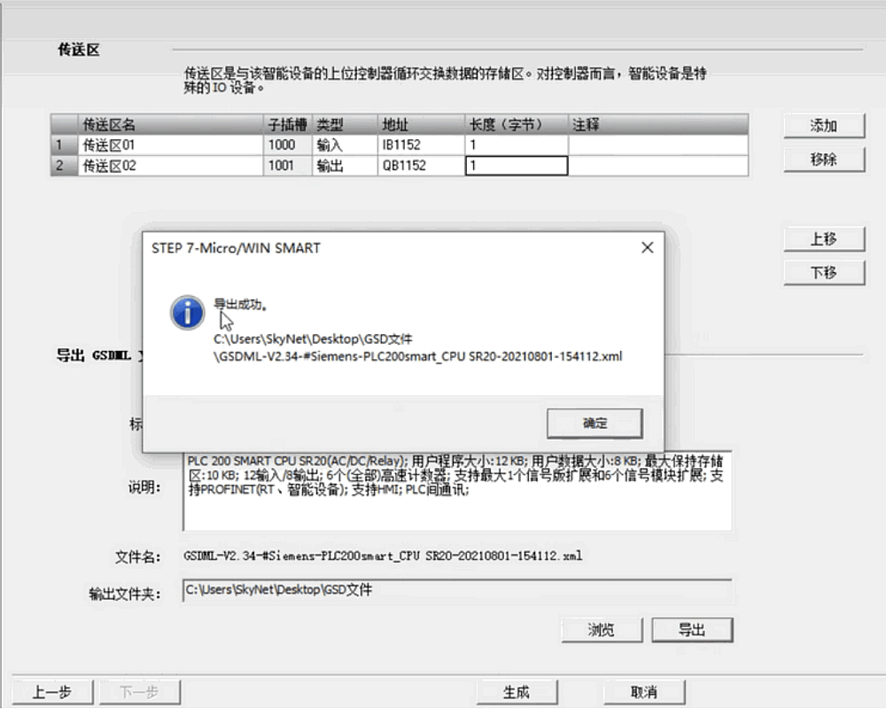Go back using 上一步 button
Screen dimensions: 886x709
pos(51,692)
